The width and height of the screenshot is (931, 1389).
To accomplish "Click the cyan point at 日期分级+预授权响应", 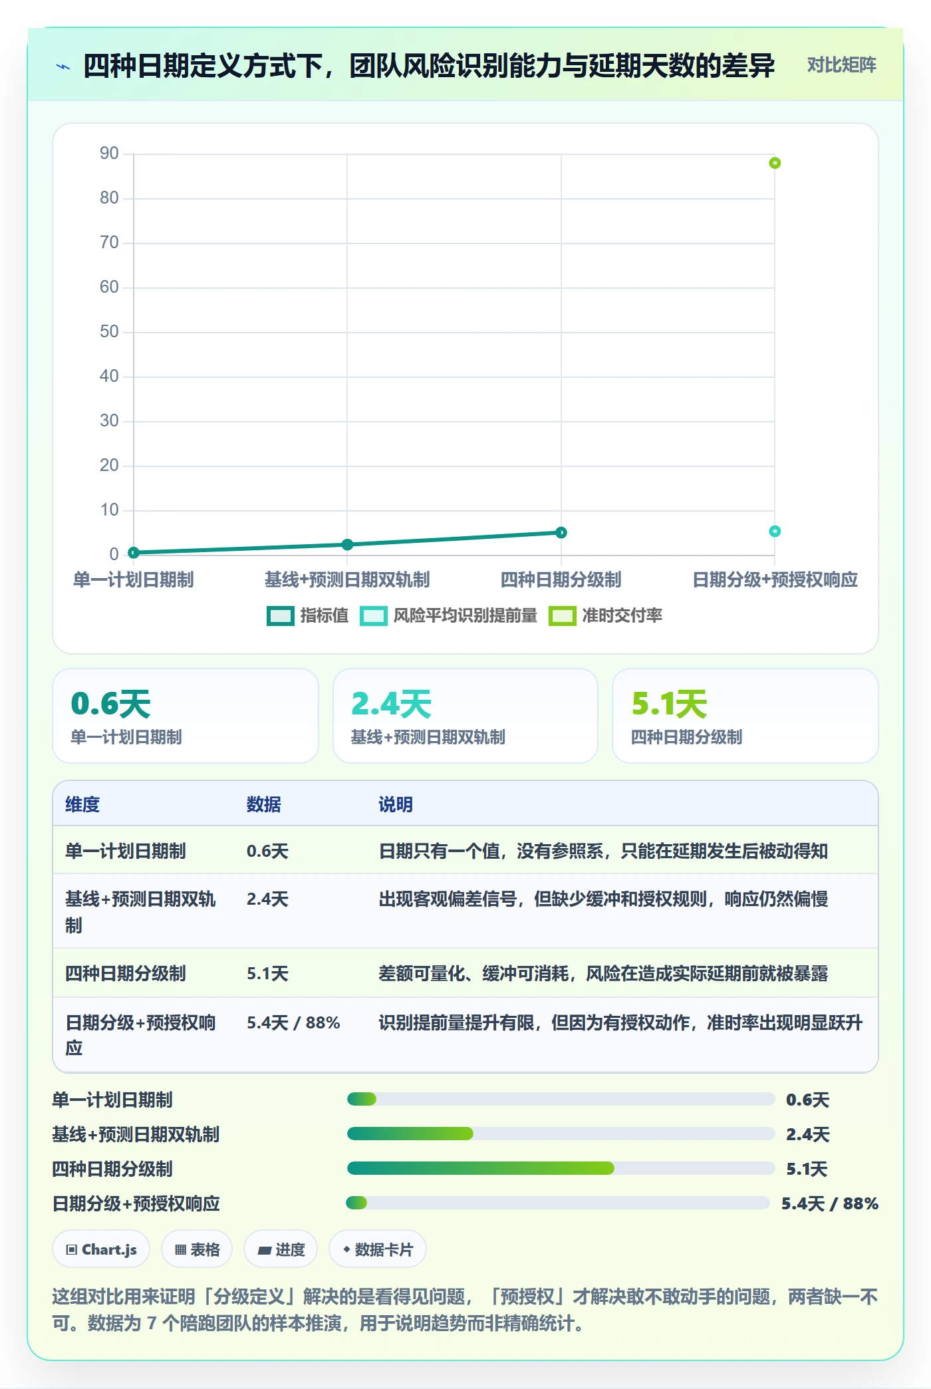I will [775, 531].
